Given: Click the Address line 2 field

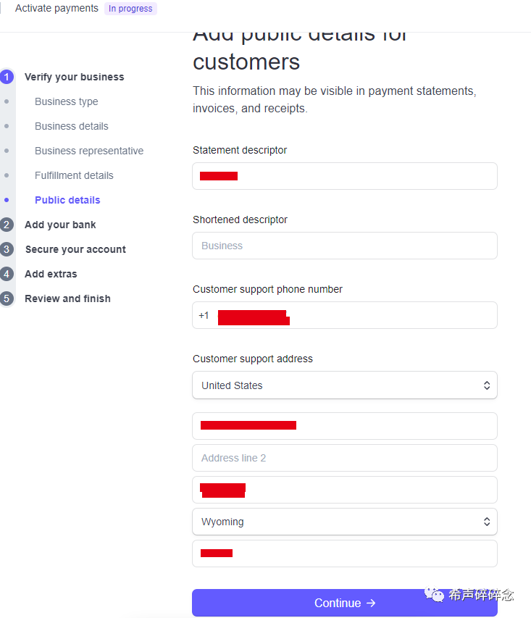Looking at the screenshot, I should point(345,458).
